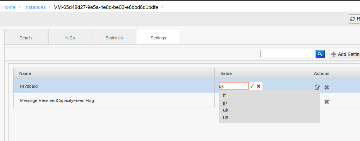This screenshot has height=141, width=360.
Task: Click the Add Setting button
Action: click(x=344, y=54)
